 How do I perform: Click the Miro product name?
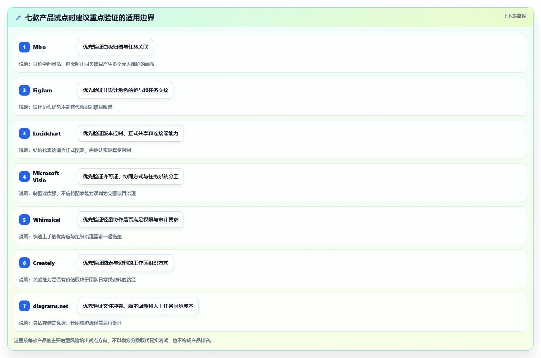[39, 47]
